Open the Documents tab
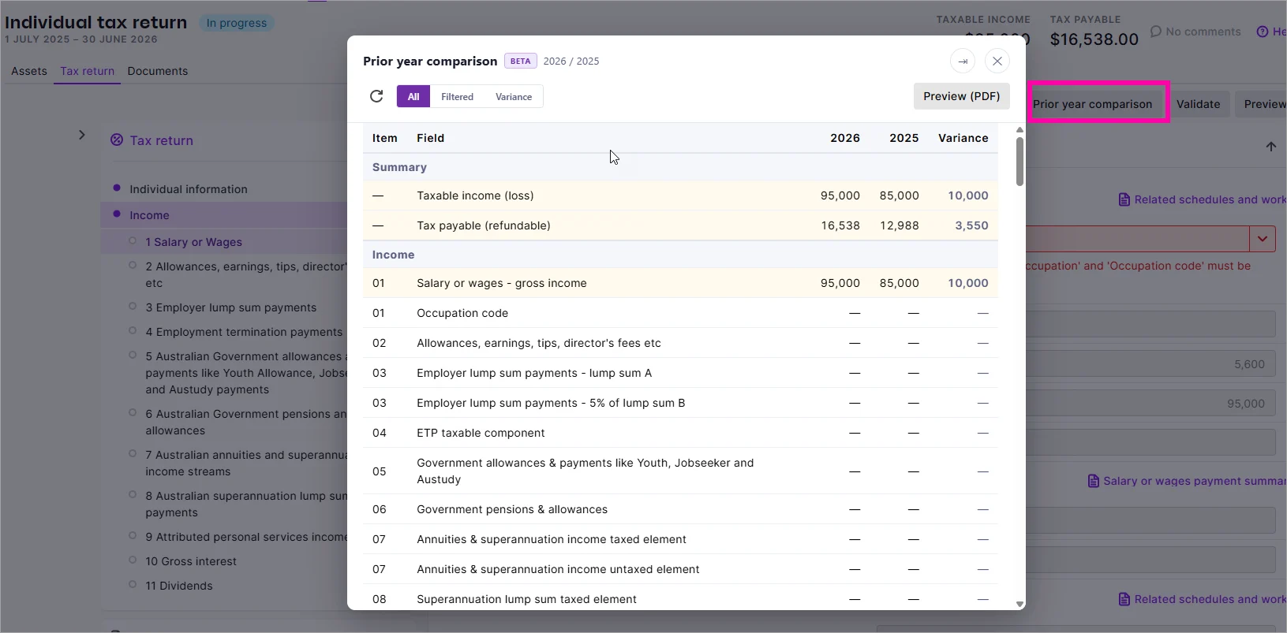 [x=158, y=71]
